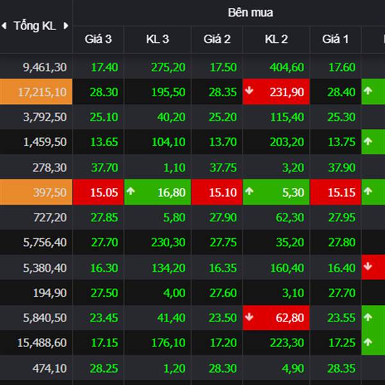Click the green up arrow next to 5,30
The image size is (385, 385).
pyautogui.click(x=250, y=192)
